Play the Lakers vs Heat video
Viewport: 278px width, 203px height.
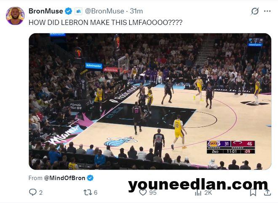150,101
